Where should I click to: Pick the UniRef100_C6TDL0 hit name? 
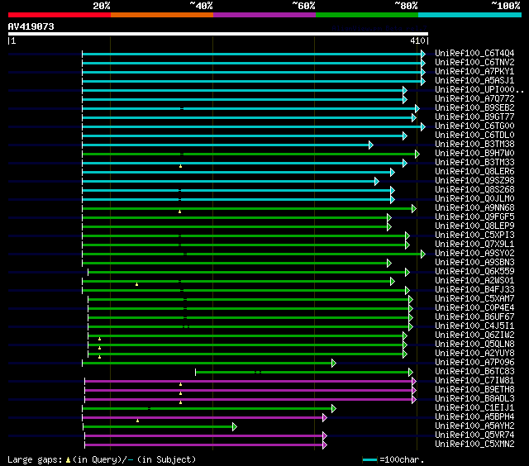coord(474,136)
